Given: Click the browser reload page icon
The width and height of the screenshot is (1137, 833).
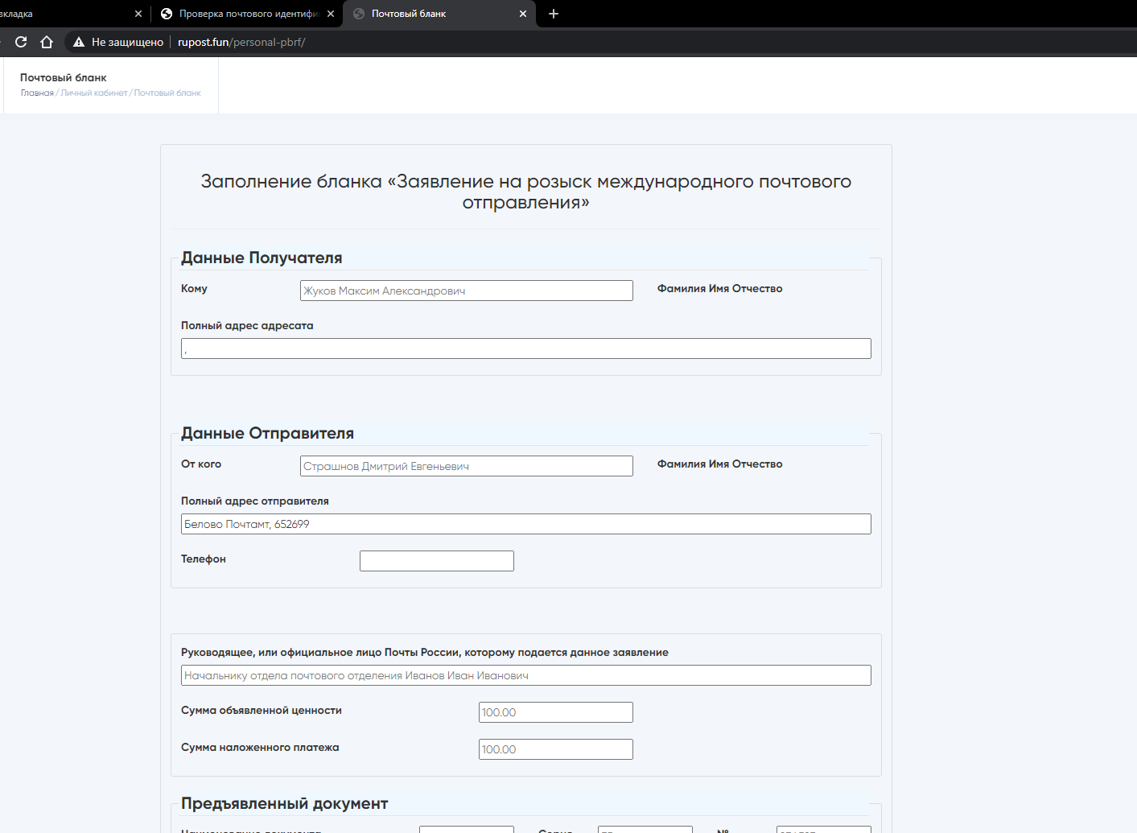Looking at the screenshot, I should (x=21, y=42).
